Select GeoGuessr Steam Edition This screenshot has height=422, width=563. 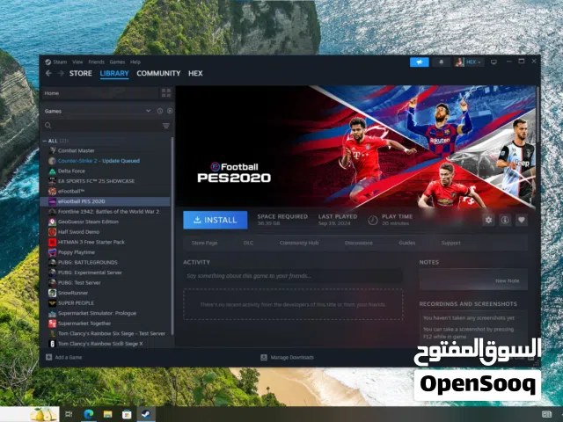click(x=106, y=222)
